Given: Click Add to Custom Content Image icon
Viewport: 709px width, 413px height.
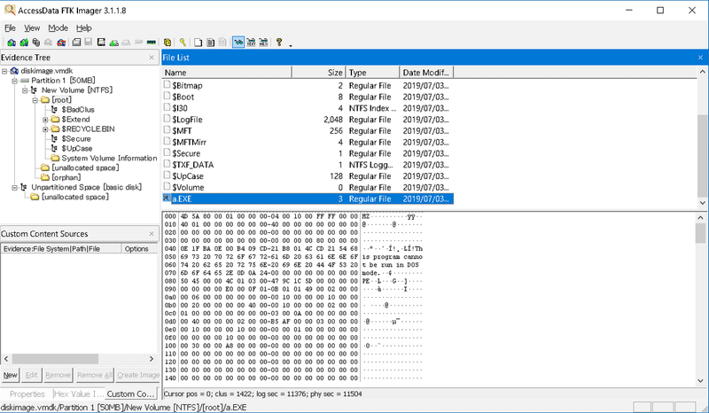Looking at the screenshot, I should point(114,42).
